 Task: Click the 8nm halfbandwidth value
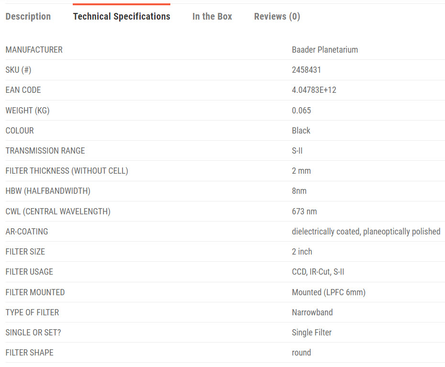pos(299,191)
